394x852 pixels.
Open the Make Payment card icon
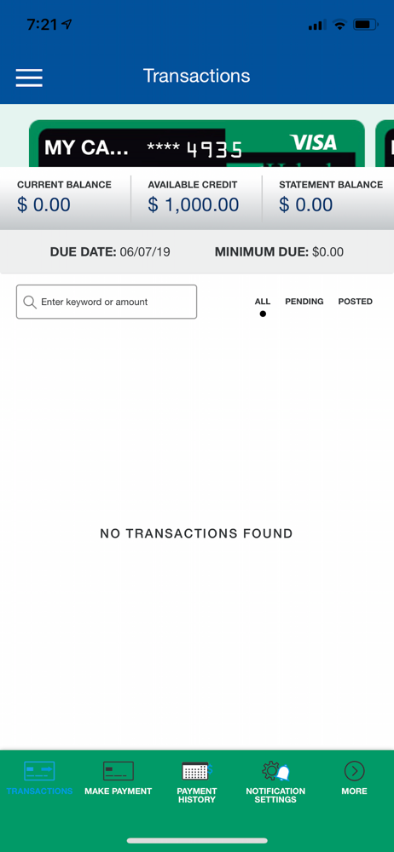[x=118, y=770]
